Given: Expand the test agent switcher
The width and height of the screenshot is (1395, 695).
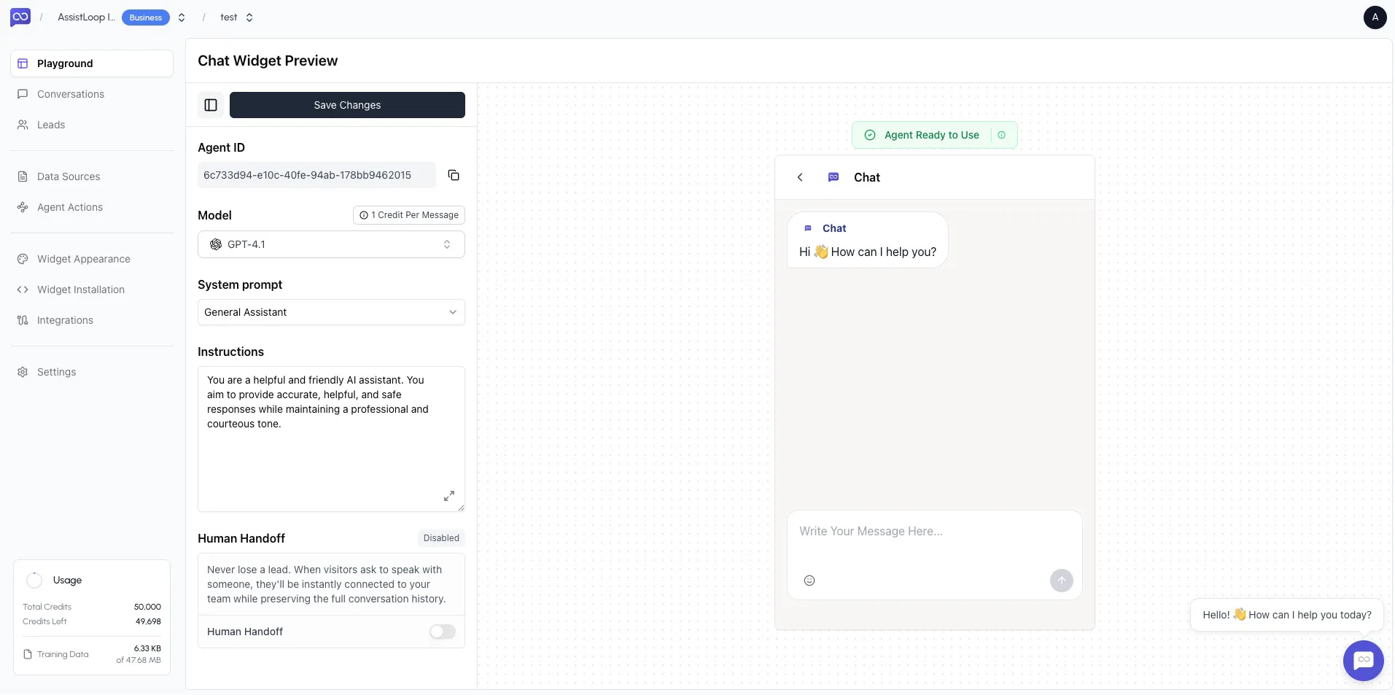Looking at the screenshot, I should [x=249, y=18].
